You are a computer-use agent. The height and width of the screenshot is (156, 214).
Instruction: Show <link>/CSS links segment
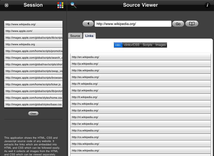(x=132, y=45)
